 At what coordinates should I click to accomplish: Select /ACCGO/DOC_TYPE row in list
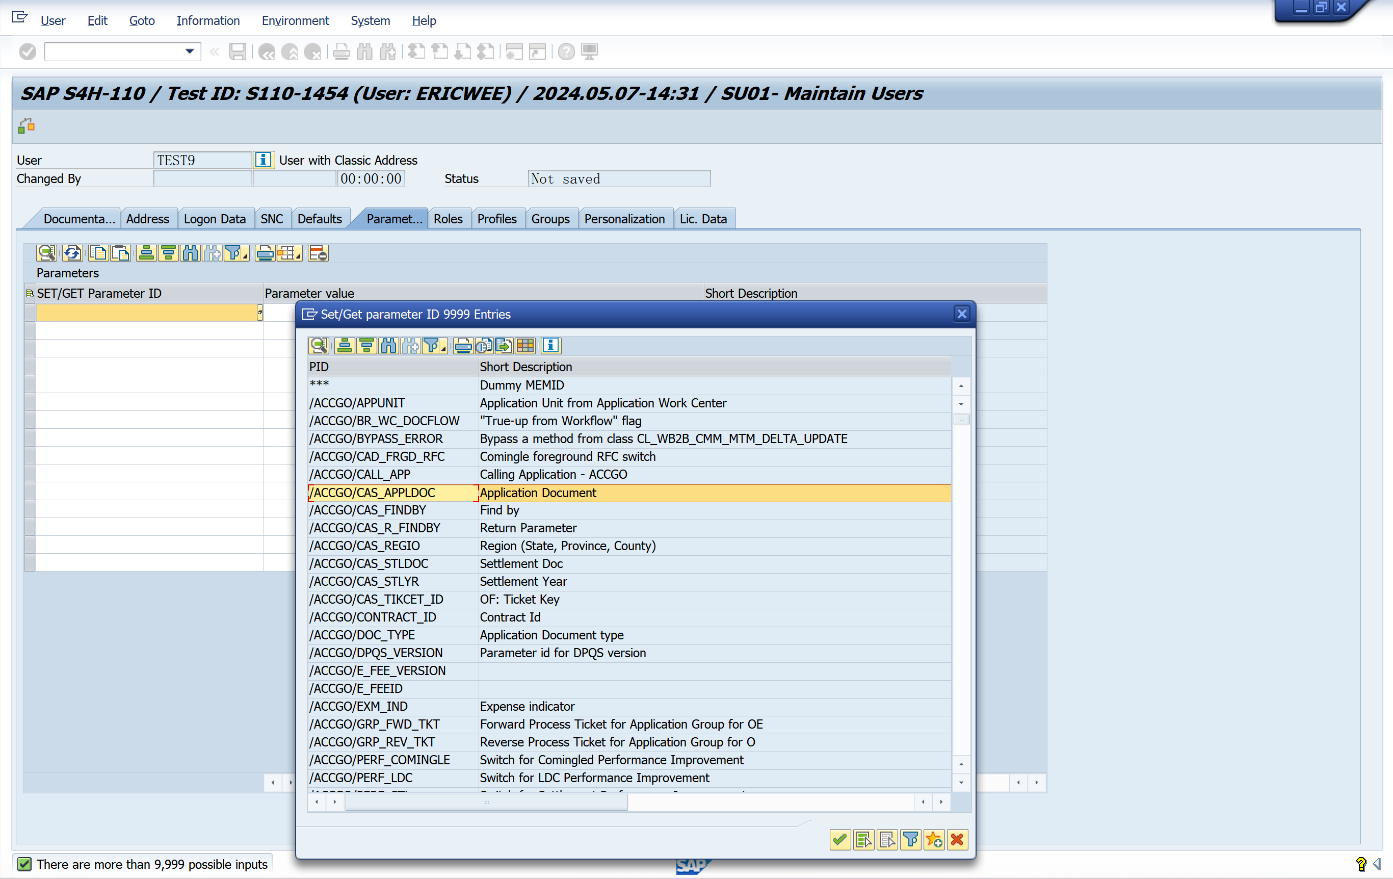coord(362,635)
